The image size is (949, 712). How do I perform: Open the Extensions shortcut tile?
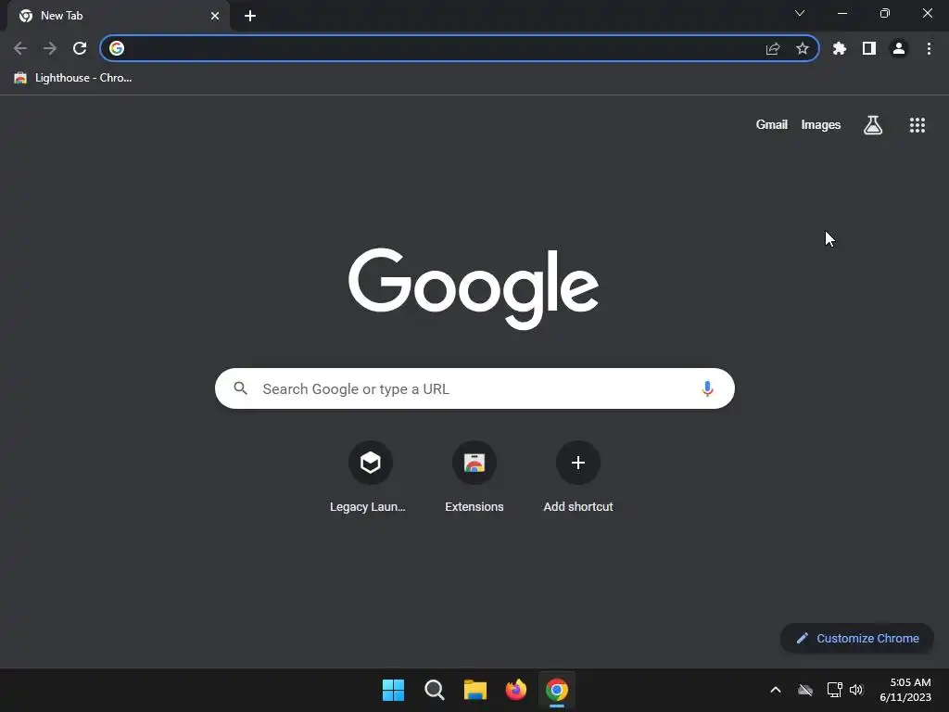(474, 477)
